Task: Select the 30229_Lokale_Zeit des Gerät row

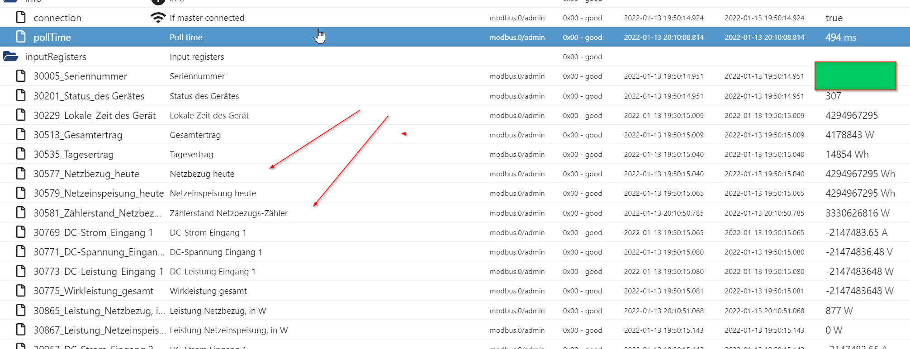Action: tap(455, 115)
